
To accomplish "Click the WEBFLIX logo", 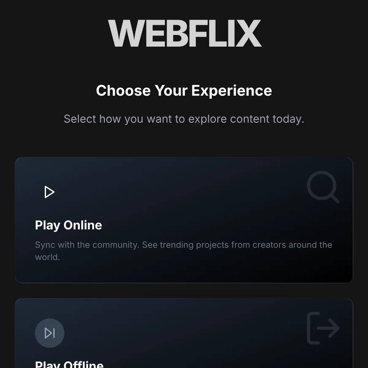I will [x=185, y=33].
